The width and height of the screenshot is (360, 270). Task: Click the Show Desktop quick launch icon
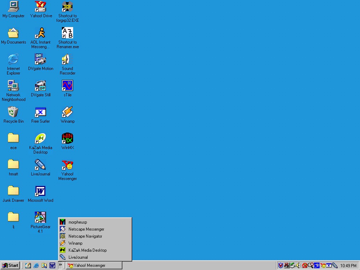coord(28,266)
